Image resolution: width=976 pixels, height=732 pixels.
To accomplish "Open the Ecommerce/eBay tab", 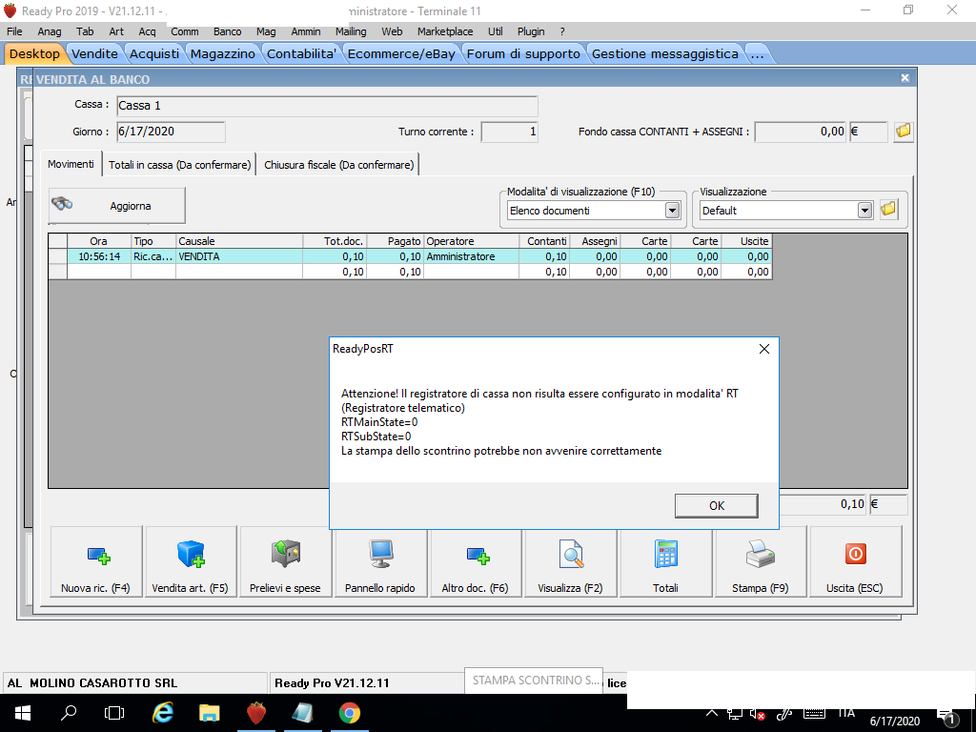I will [x=401, y=54].
